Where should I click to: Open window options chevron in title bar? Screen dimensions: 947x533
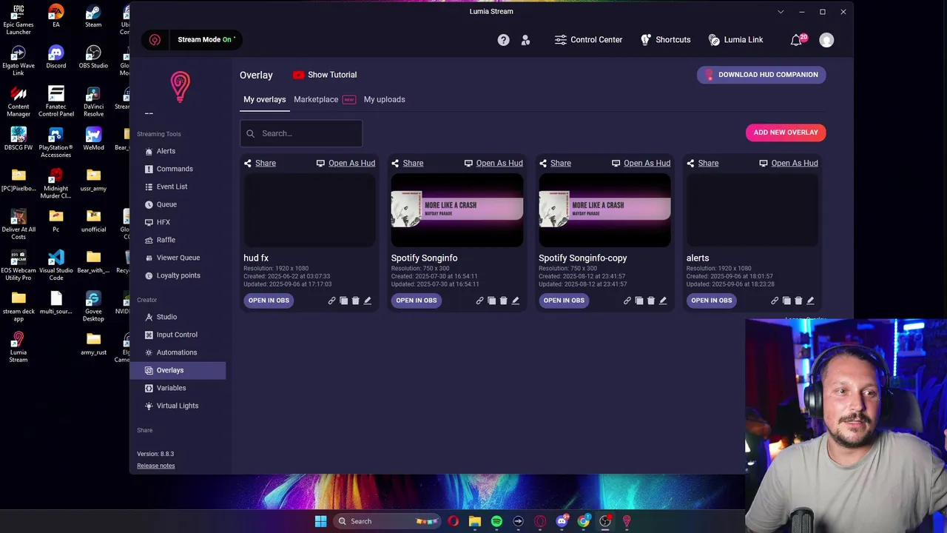[781, 12]
